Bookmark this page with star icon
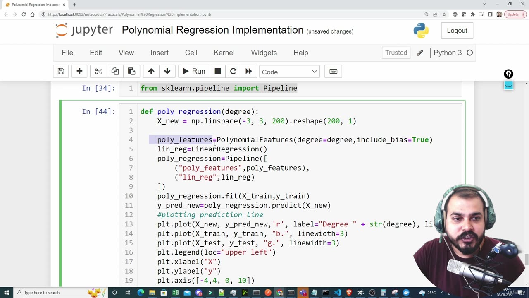 click(444, 14)
